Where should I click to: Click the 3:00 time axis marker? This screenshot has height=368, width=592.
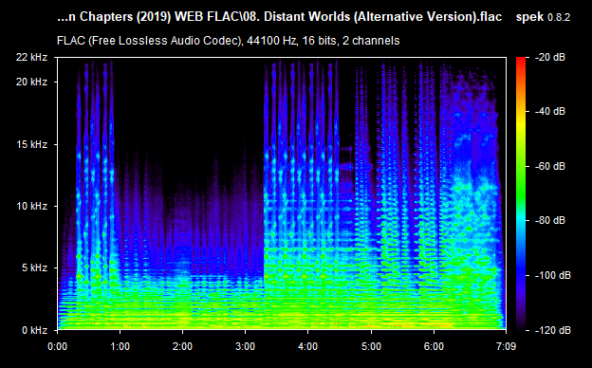pos(246,346)
